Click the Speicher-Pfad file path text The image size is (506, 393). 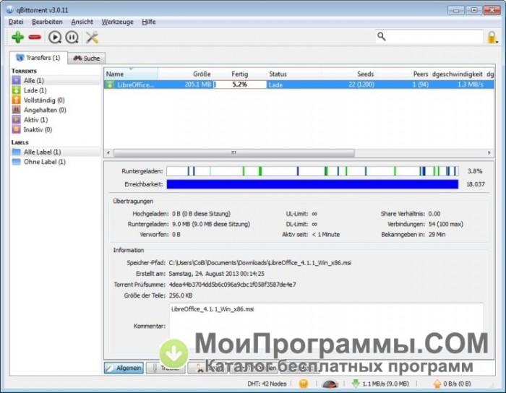click(x=260, y=263)
